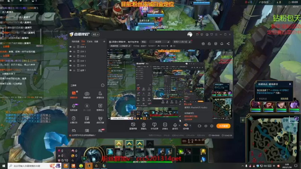Hide the 文本 2 layer
This screenshot has width=301, height=169.
[70, 56]
